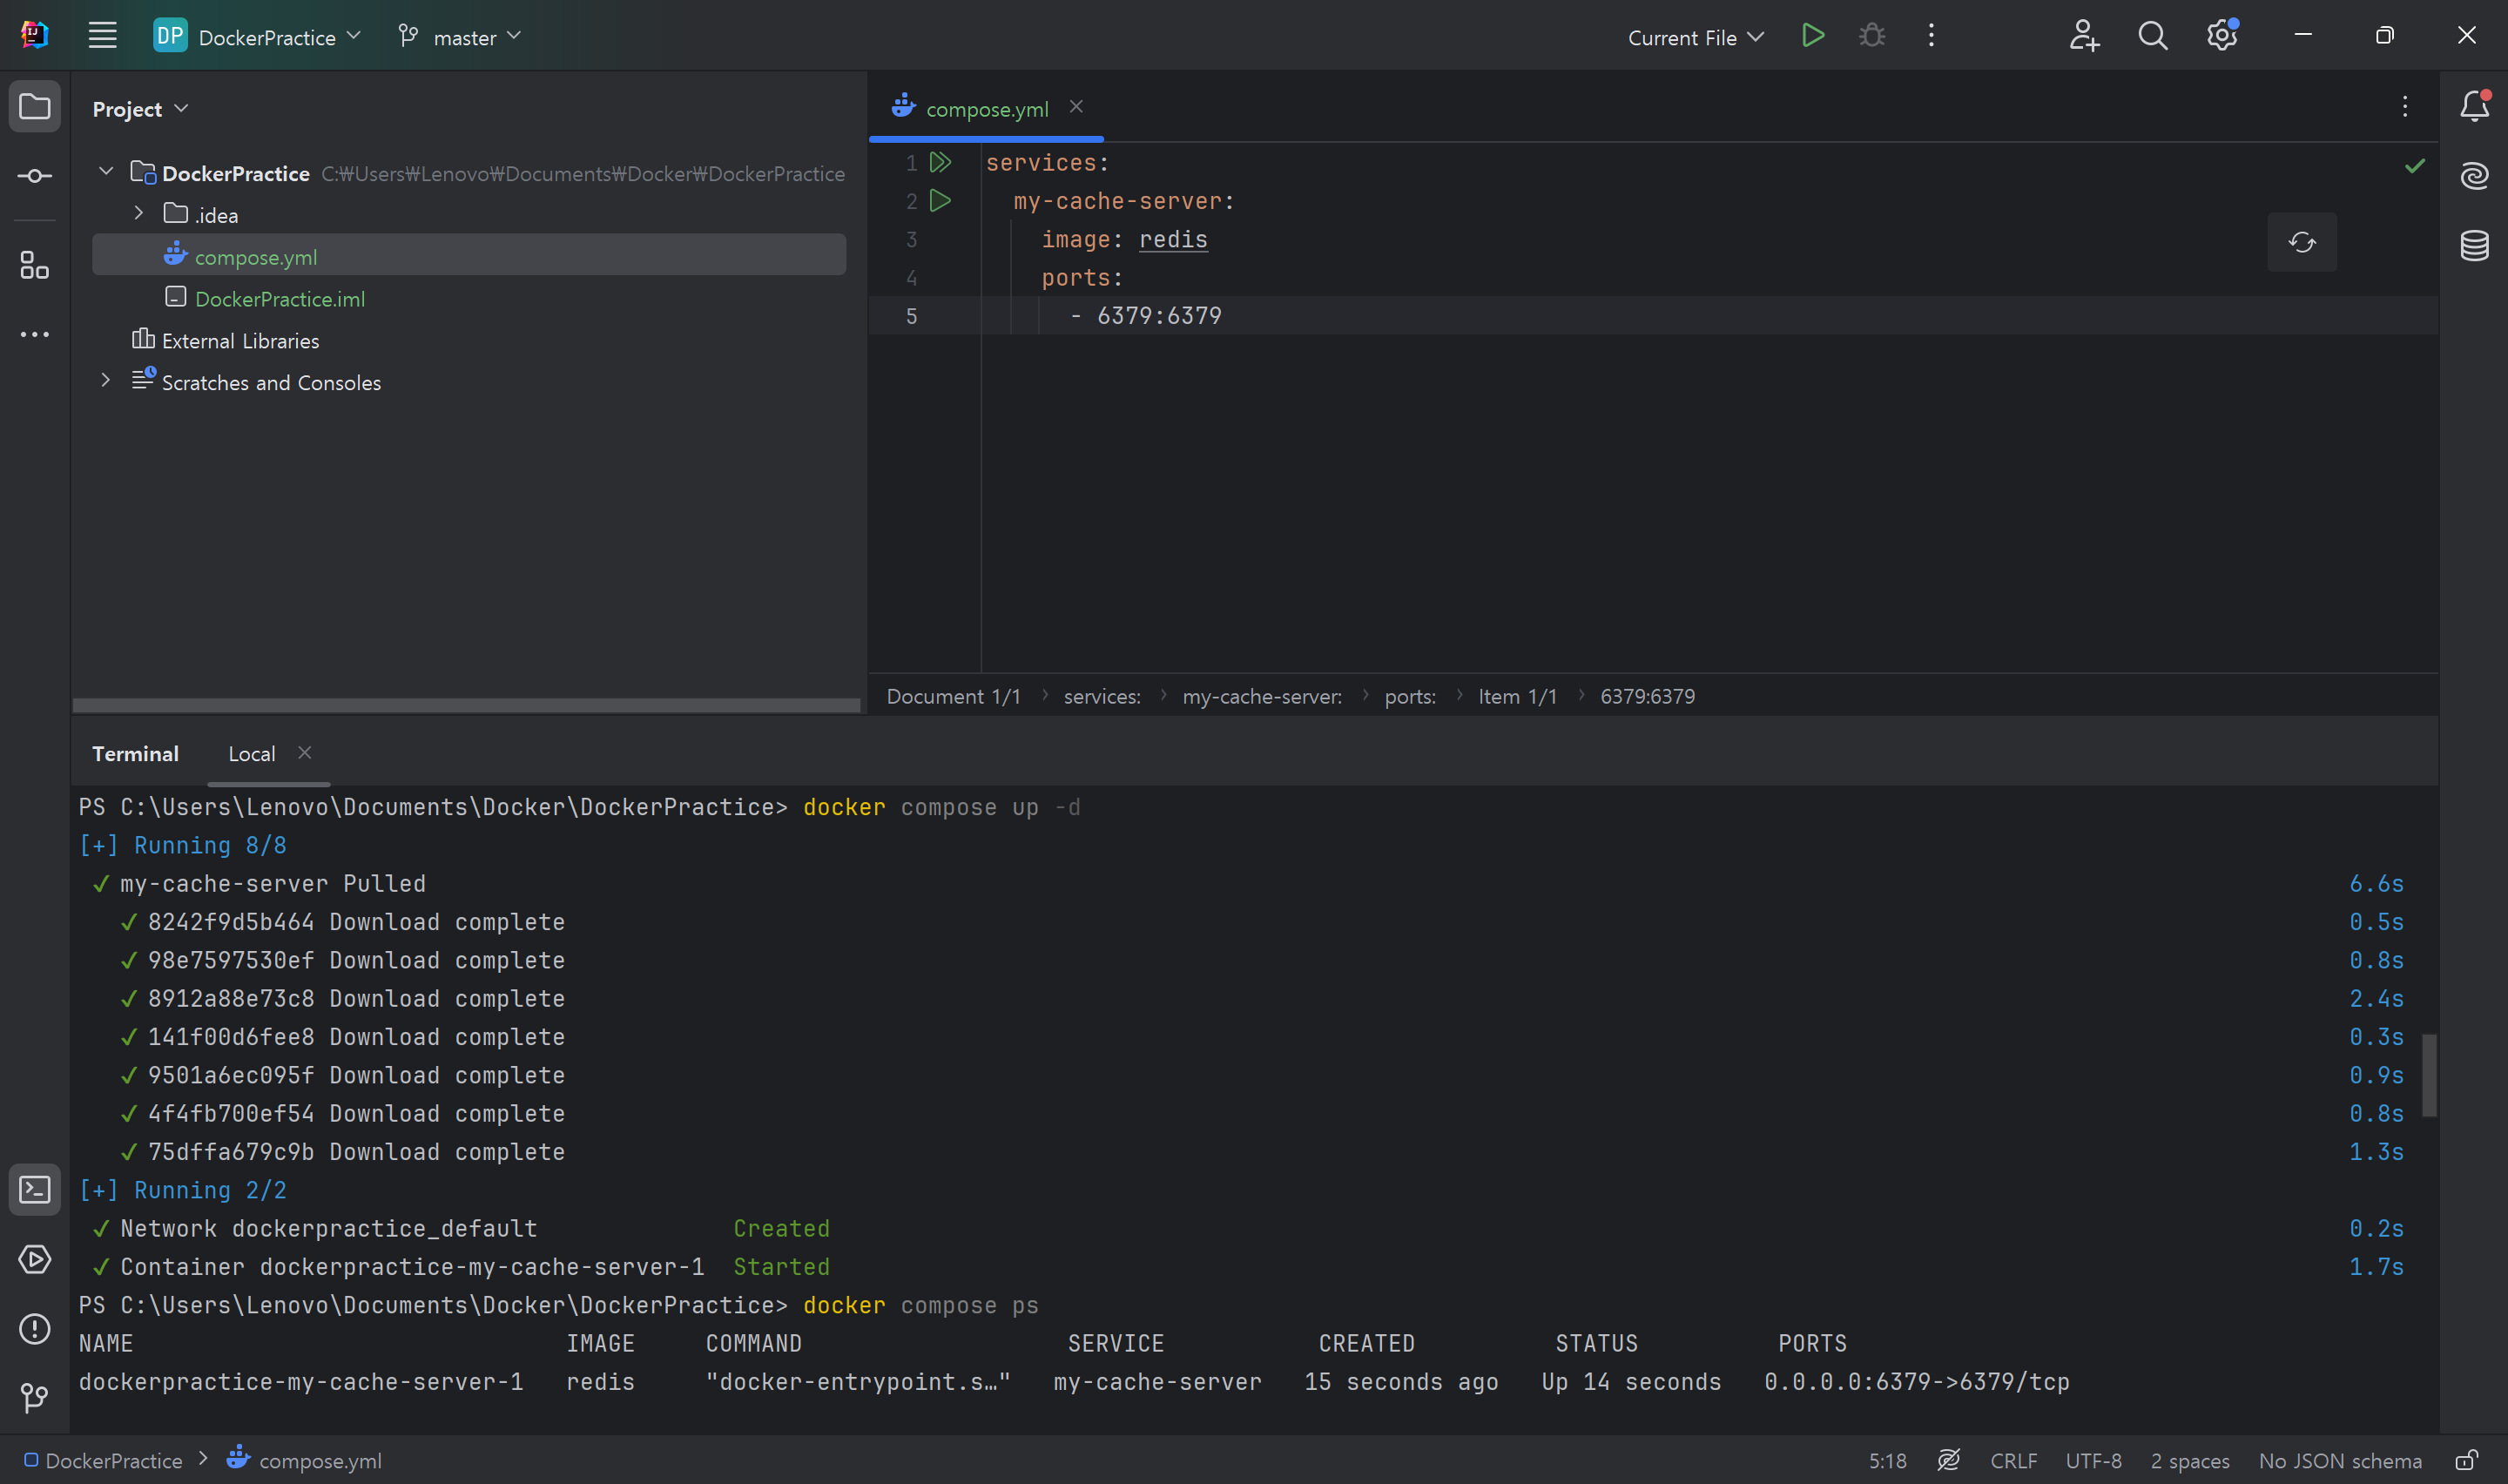Select the Local terminal tab
Viewport: 2508px width, 1484px height.
(x=252, y=754)
